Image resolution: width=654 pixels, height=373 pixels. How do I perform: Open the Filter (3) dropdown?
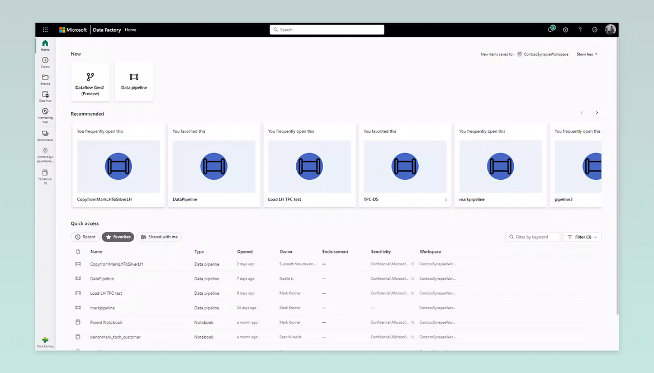pyautogui.click(x=582, y=237)
